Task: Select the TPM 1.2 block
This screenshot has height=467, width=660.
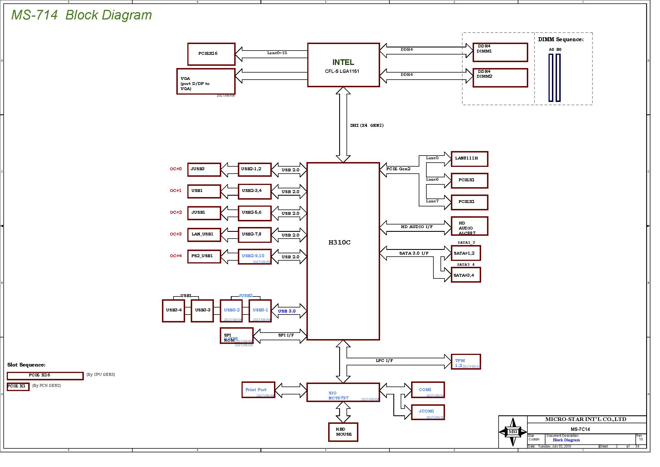Action: [x=465, y=361]
